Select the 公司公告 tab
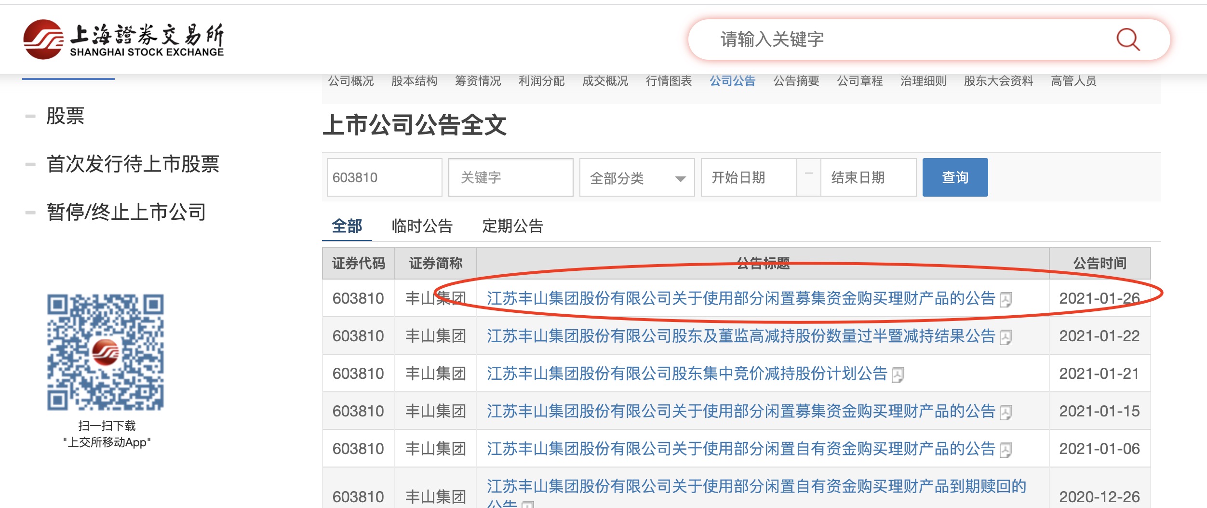1207x508 pixels. click(x=733, y=81)
